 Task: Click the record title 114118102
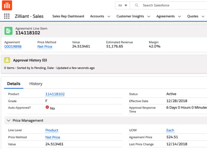[x=28, y=33]
